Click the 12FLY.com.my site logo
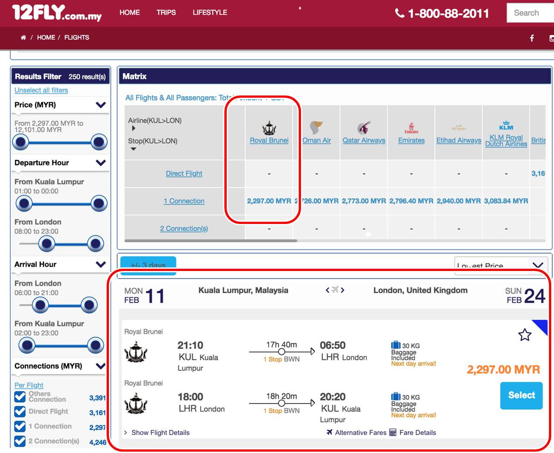 click(57, 13)
